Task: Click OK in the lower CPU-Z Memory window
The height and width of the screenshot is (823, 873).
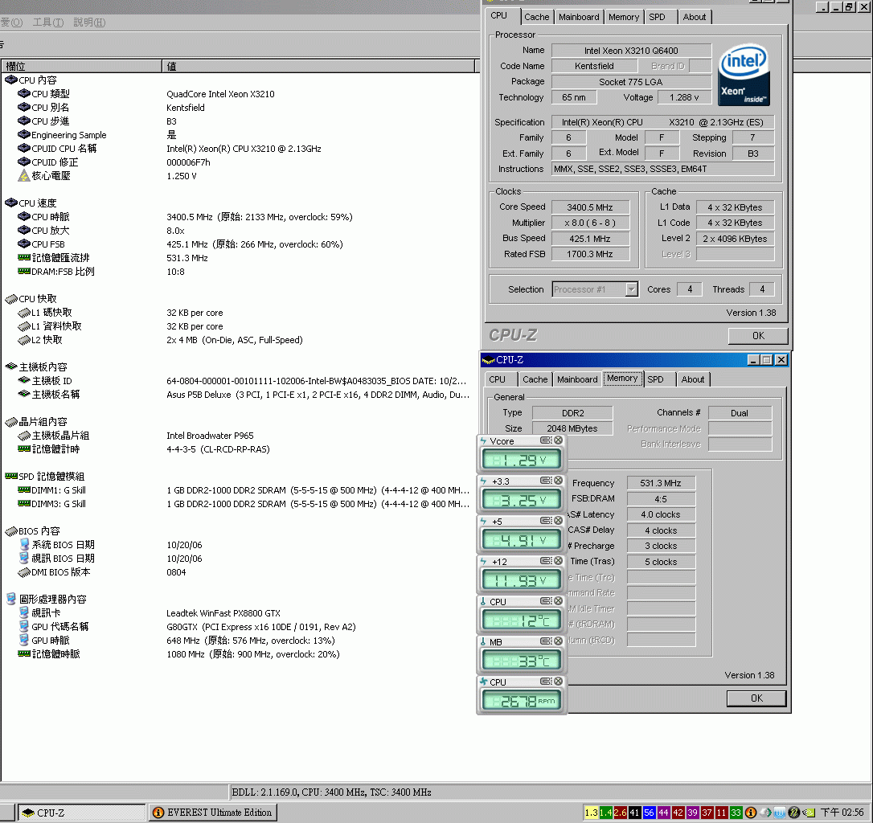Action: (x=756, y=698)
